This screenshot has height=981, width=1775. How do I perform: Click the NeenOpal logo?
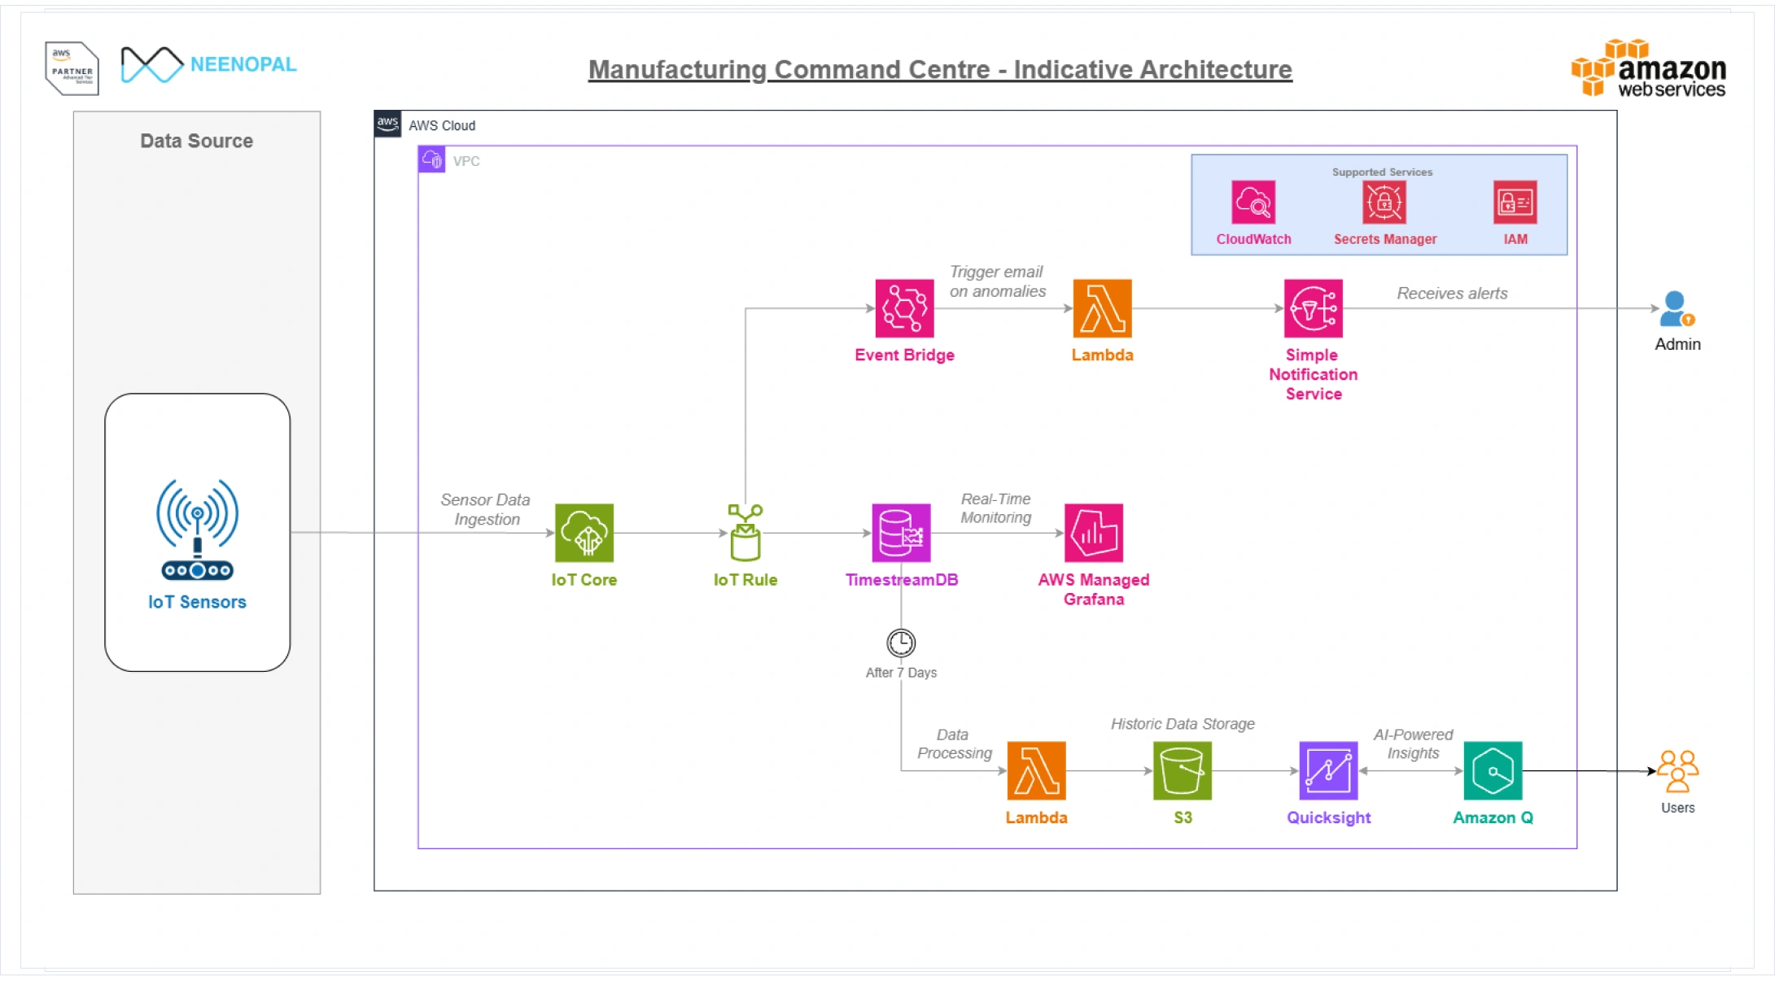[209, 65]
